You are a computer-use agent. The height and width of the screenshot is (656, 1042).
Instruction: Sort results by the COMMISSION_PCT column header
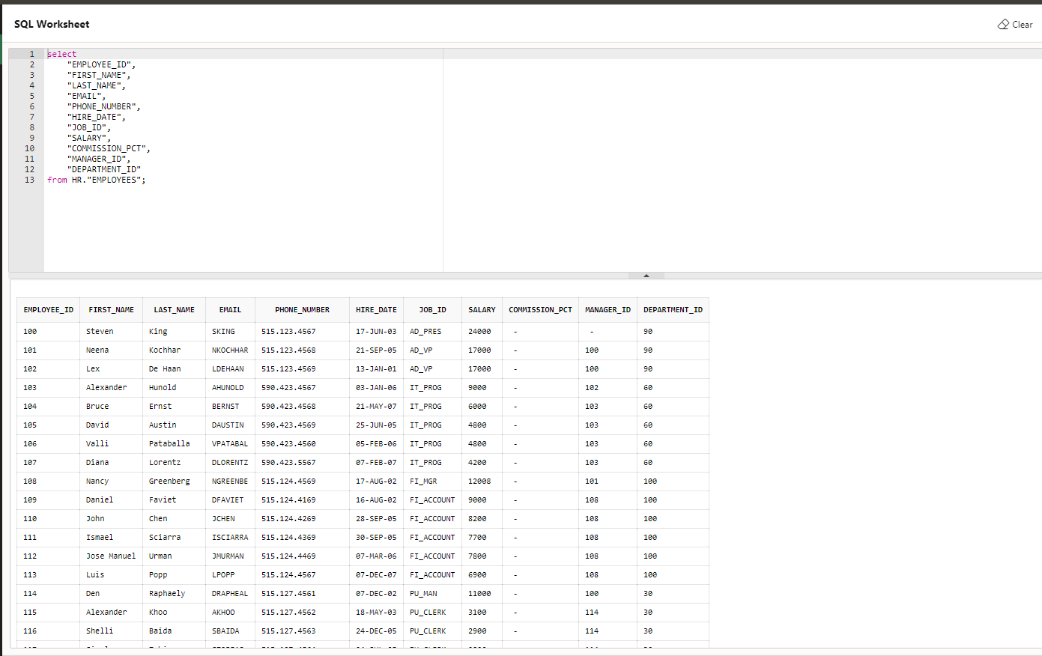[539, 309]
